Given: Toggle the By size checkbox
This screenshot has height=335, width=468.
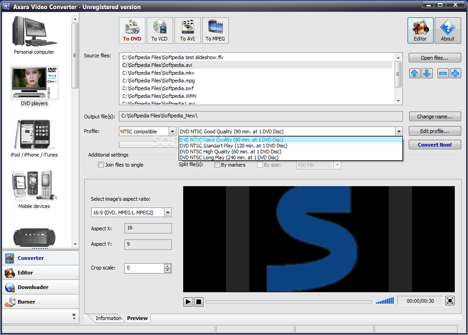Looking at the screenshot, I should pos(260,164).
